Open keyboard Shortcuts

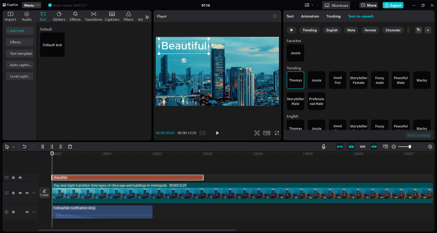pos(336,5)
